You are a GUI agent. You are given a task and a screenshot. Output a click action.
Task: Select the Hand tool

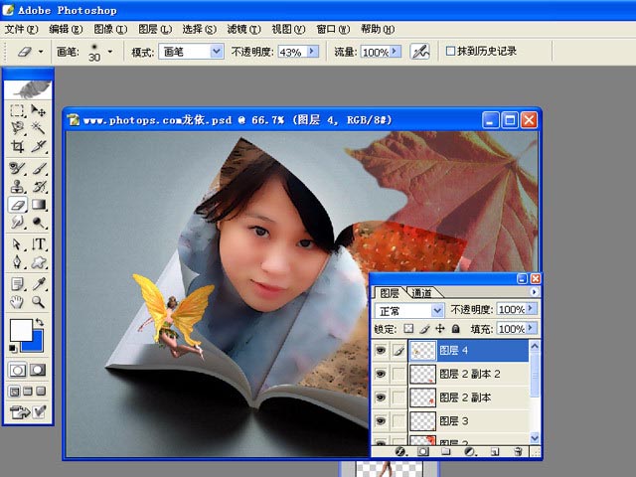tap(18, 300)
